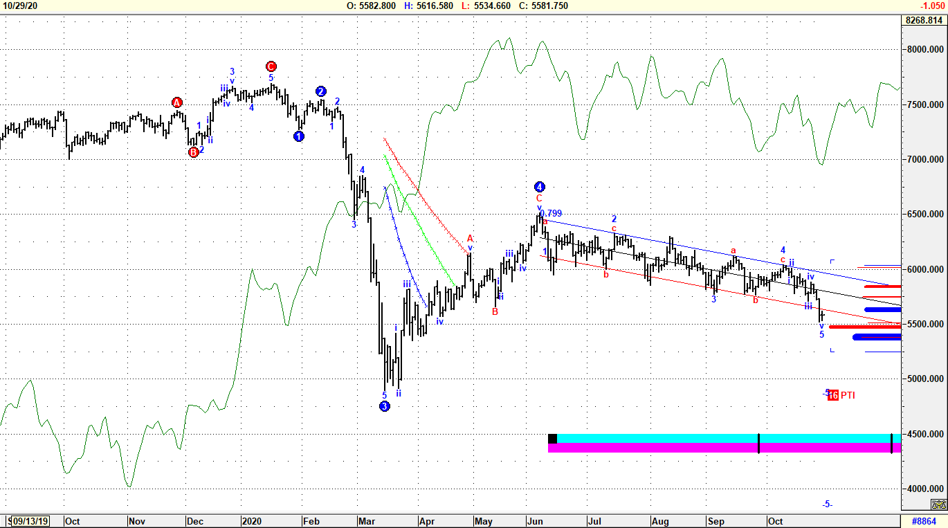This screenshot has width=948, height=528.
Task: Select the circled blue wave 2 marker
Action: click(x=321, y=91)
